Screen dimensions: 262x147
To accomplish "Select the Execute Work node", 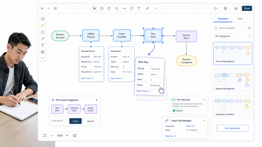I will (x=186, y=36).
